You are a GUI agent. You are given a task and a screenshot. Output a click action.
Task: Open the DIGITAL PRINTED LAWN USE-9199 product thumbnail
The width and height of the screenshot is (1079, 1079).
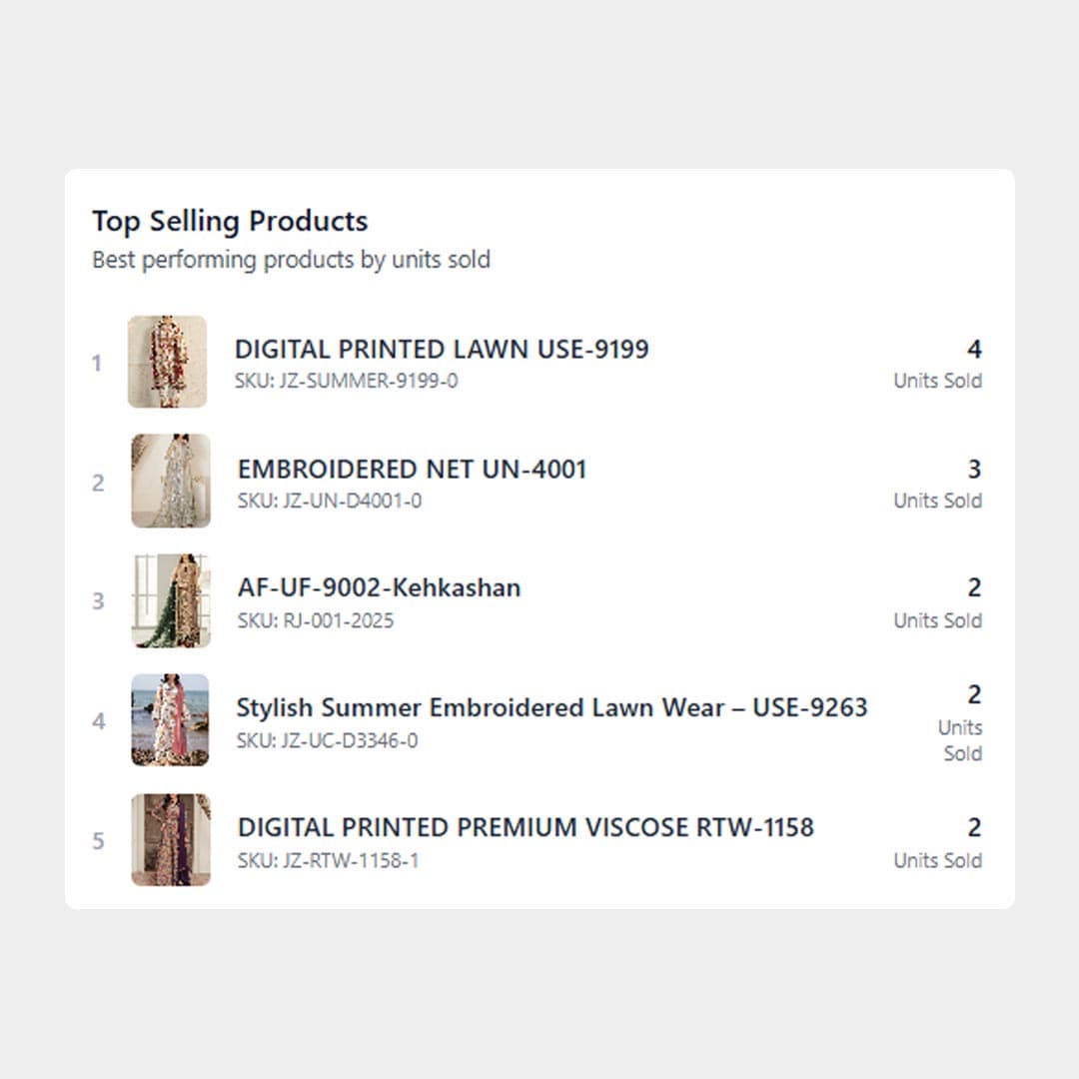(167, 362)
